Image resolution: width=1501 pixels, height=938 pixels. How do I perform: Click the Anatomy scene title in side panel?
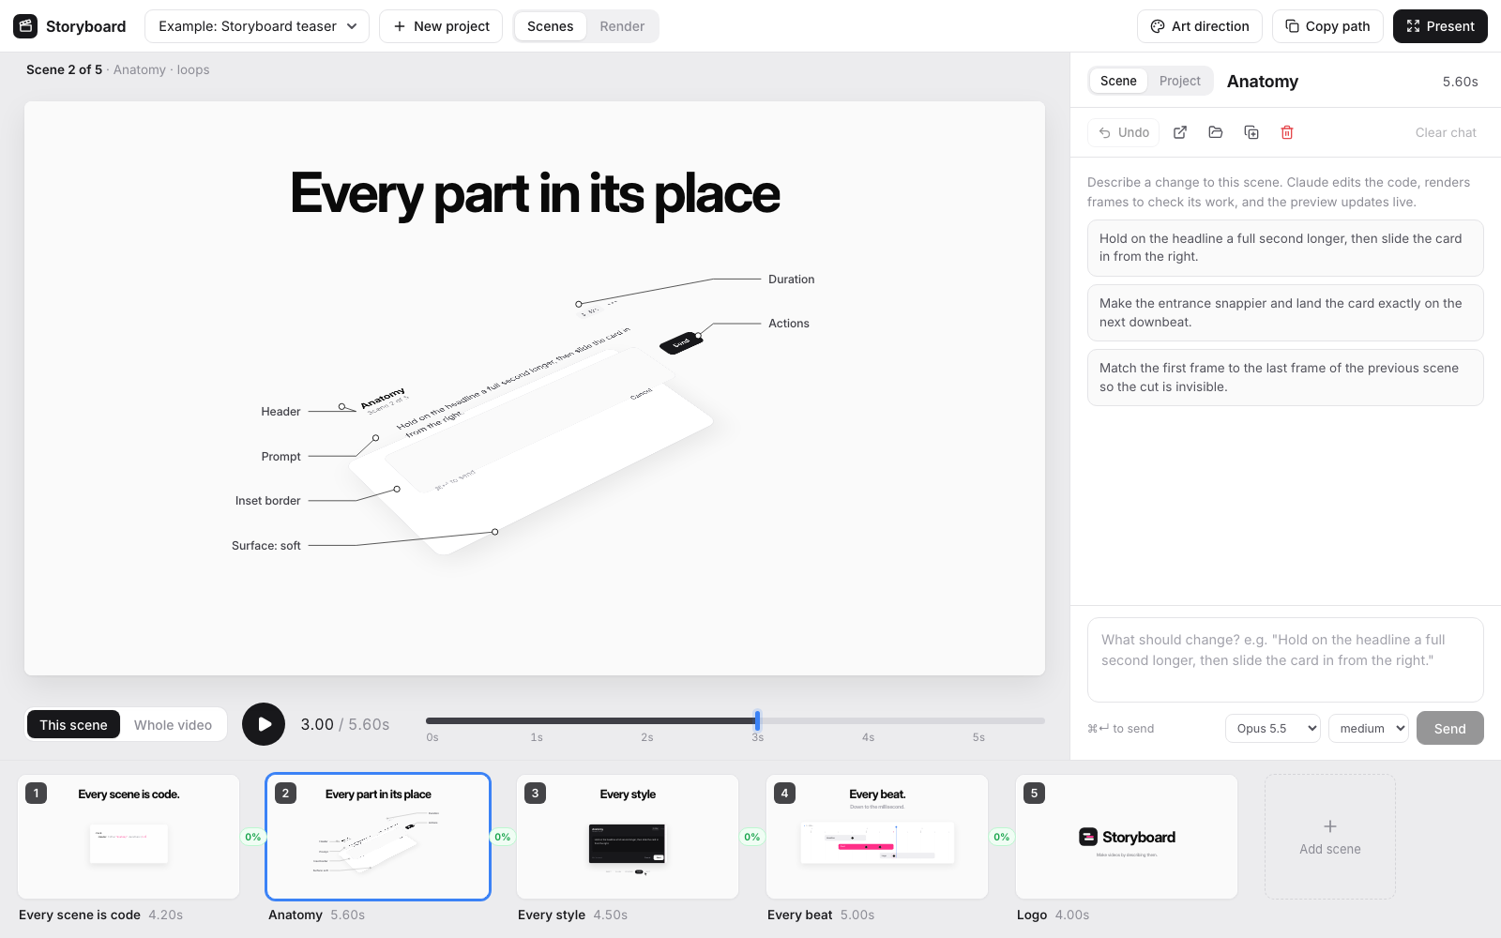(x=1262, y=82)
